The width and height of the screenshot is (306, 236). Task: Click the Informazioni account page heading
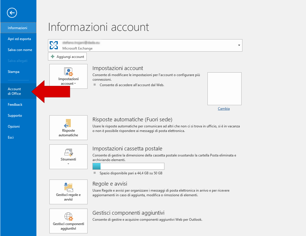(x=99, y=27)
